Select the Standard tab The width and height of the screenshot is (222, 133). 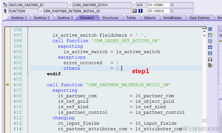[87, 18]
